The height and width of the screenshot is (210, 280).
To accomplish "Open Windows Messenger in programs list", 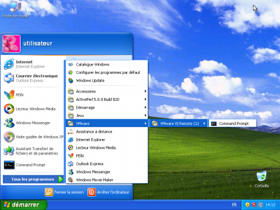I will tap(107, 172).
